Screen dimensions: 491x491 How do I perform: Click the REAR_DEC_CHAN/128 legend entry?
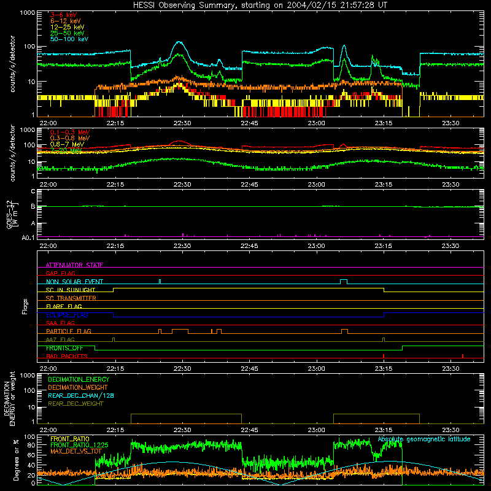point(81,395)
